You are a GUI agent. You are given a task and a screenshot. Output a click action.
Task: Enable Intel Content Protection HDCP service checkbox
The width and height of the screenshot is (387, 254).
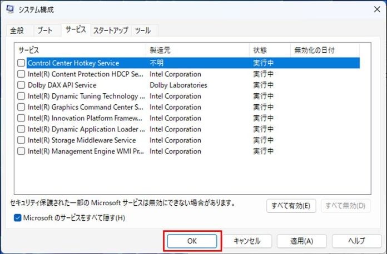[x=21, y=74]
